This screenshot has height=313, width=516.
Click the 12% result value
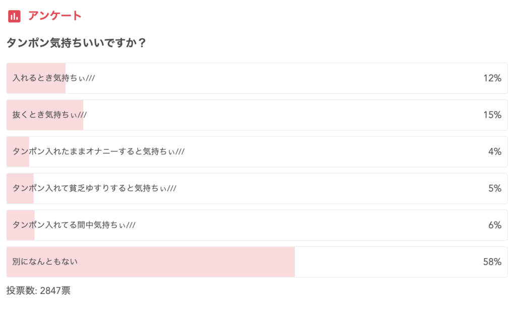pyautogui.click(x=492, y=78)
